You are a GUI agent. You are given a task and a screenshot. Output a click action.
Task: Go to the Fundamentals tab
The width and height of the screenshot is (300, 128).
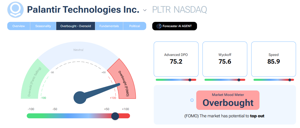[x=109, y=26]
